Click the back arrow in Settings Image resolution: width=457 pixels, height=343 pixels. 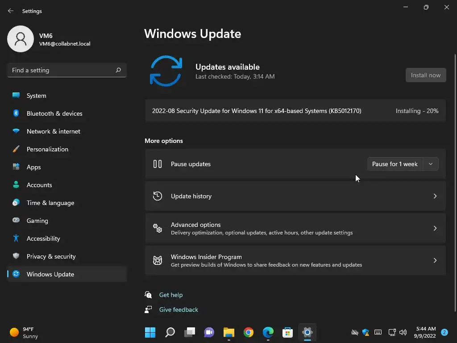[x=11, y=11]
